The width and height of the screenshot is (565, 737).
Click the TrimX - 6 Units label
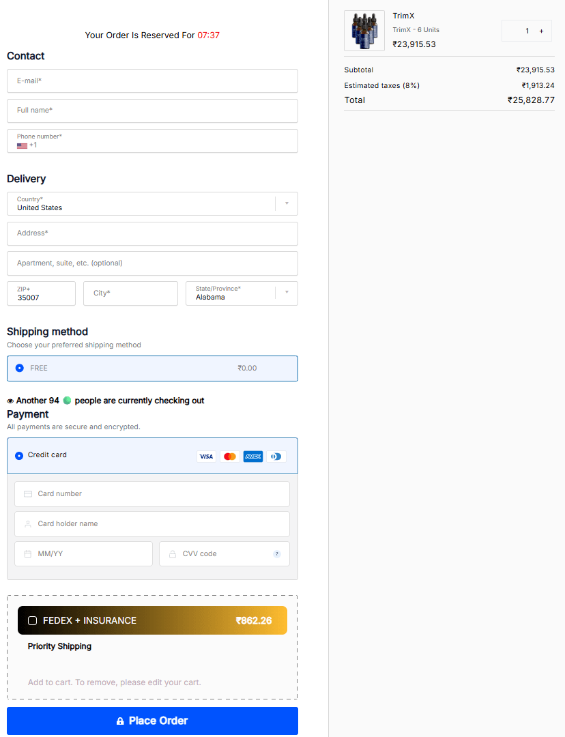click(x=416, y=29)
